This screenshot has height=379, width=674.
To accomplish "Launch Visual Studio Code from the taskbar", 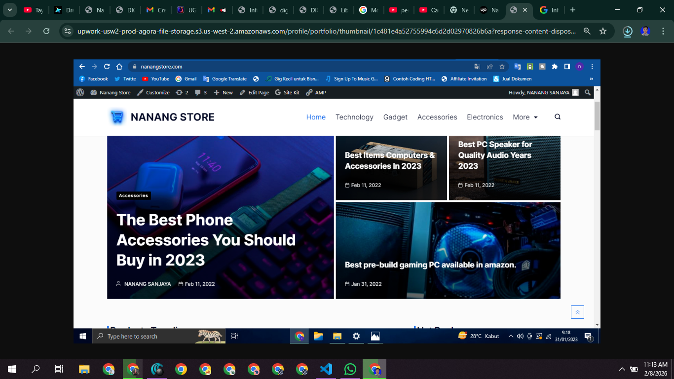I will click(x=326, y=369).
